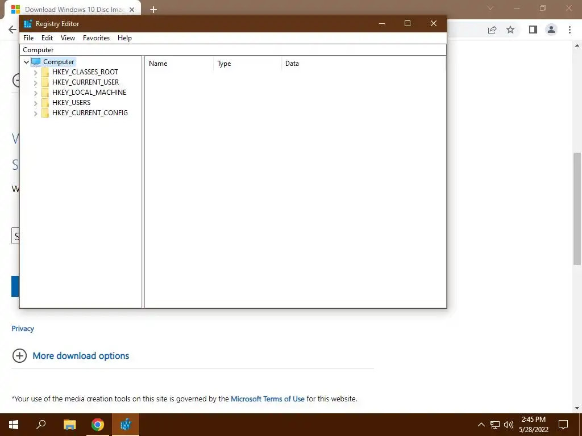582x436 pixels.
Task: Expand HKEY_LOCAL_MACHINE key
Action: tap(36, 93)
